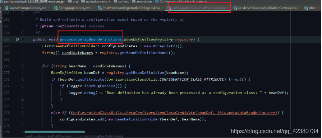322x138 pixels.
Task: Collapse the Javadoc comment at line 261
Action: [23, 13]
